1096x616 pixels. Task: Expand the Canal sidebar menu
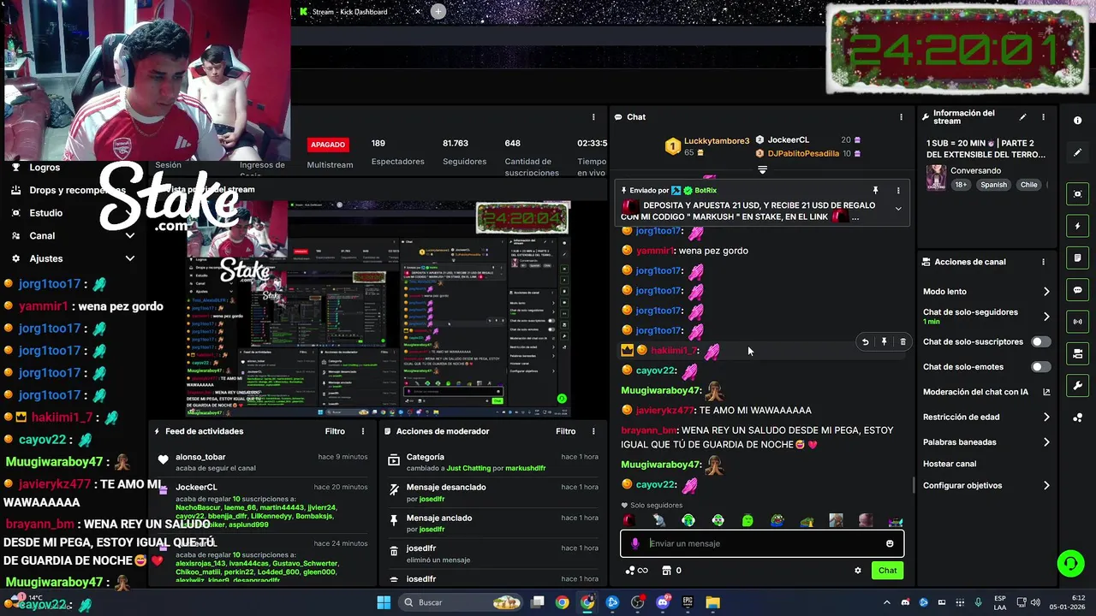(130, 235)
